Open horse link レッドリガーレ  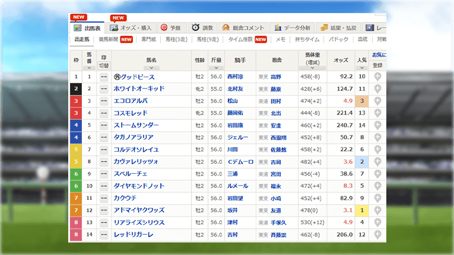(134, 234)
